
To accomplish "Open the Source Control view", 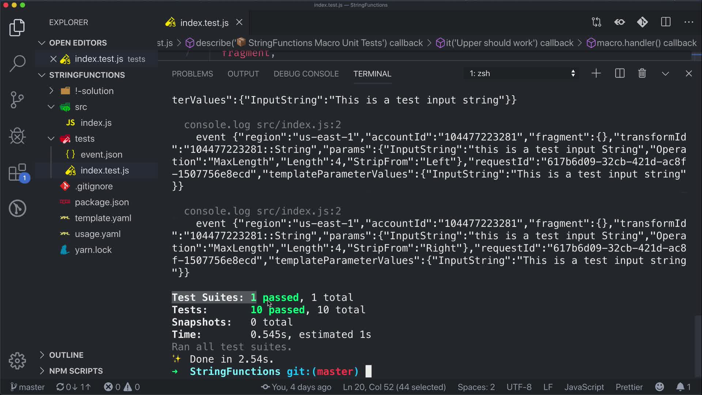I will [x=17, y=99].
